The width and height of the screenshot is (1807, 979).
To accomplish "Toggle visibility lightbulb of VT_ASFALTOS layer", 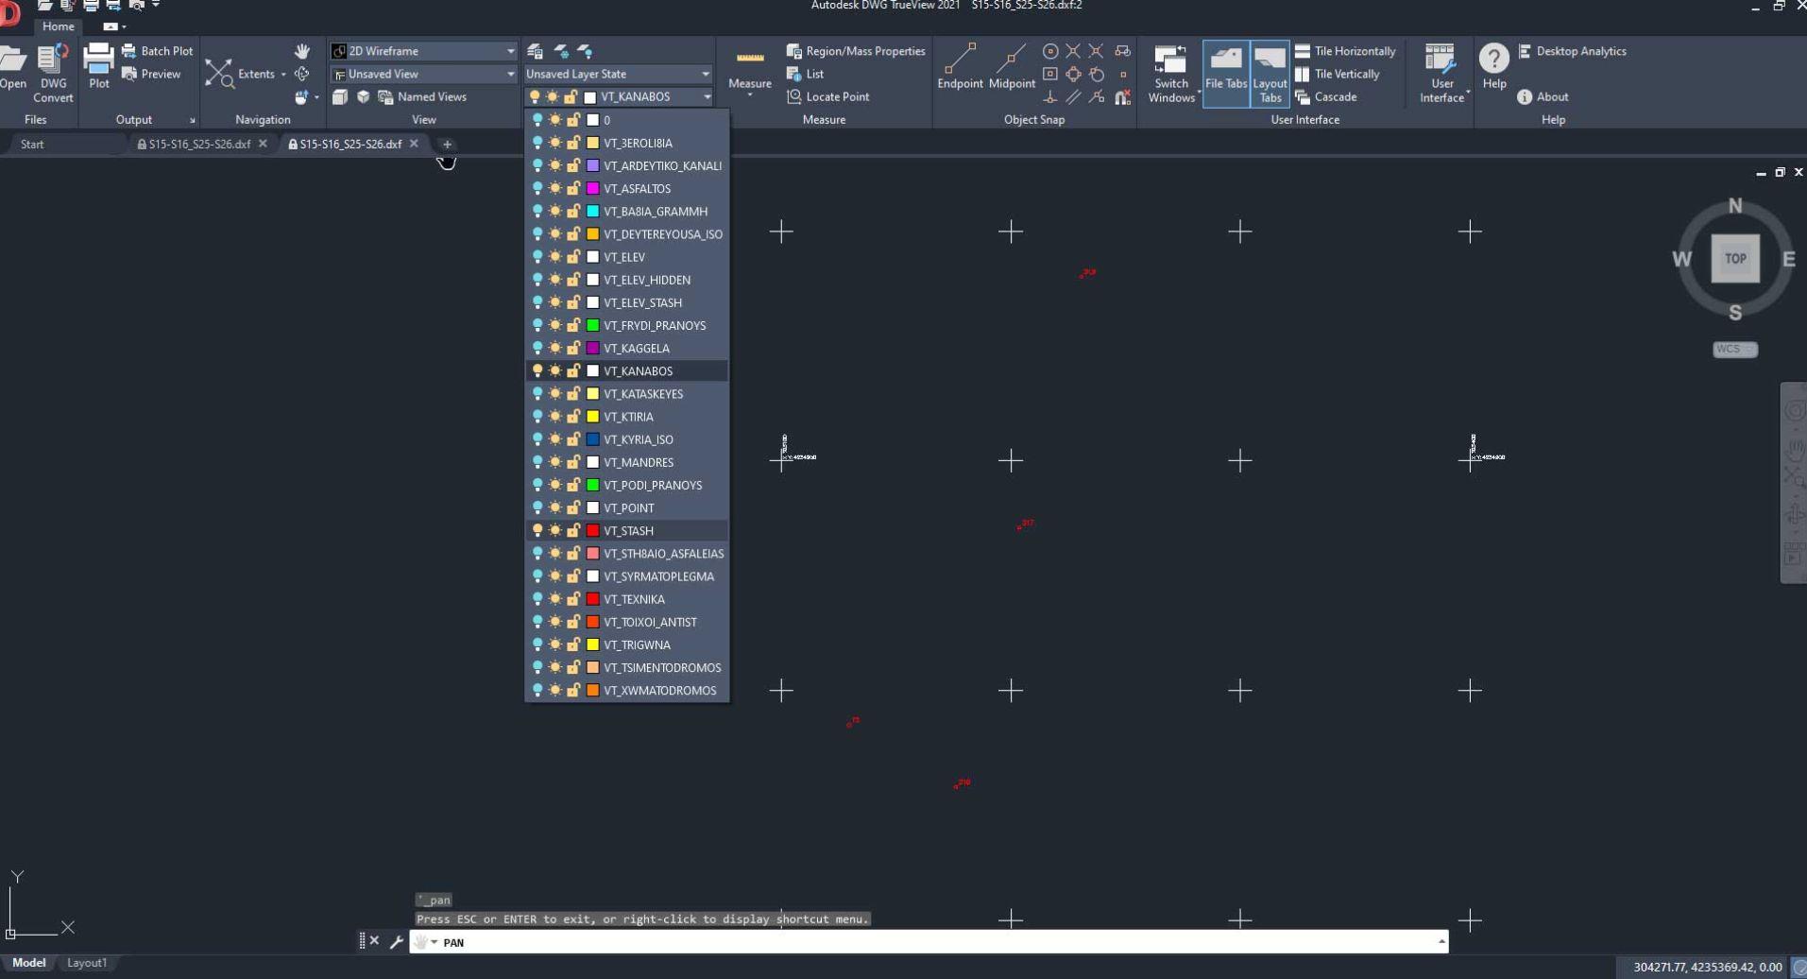I will tap(537, 189).
